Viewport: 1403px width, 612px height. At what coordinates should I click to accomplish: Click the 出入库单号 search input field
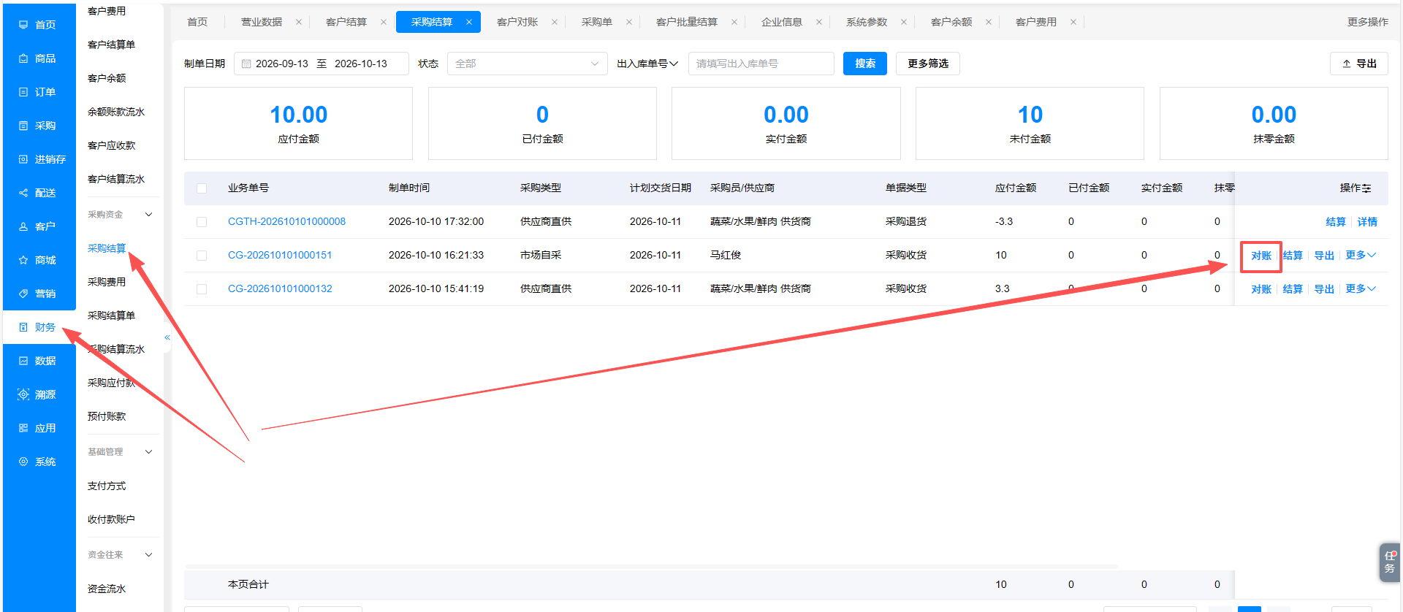[x=761, y=64]
